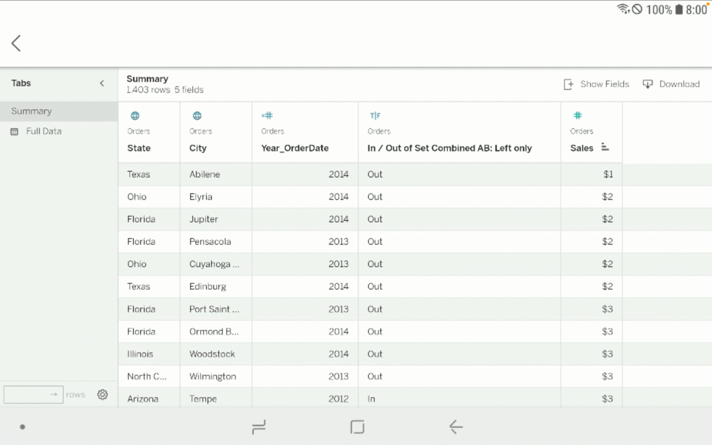Image resolution: width=712 pixels, height=445 pixels.
Task: Click the boolean T|F type icon
Action: 375,116
